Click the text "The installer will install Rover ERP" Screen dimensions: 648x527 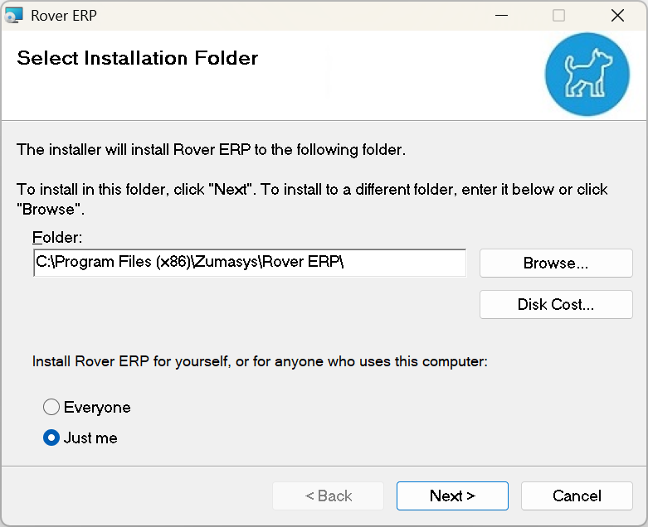tap(134, 149)
